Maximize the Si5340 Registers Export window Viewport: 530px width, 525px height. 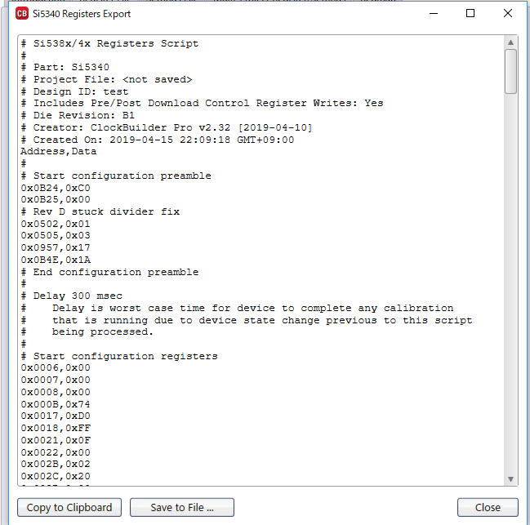coord(470,14)
